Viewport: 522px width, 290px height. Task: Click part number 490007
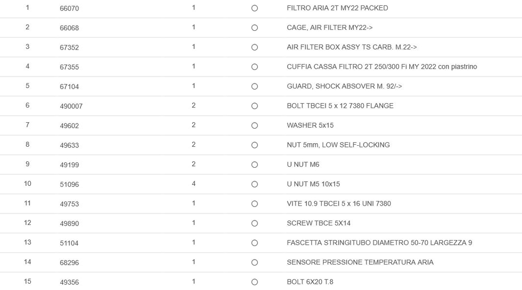click(71, 106)
